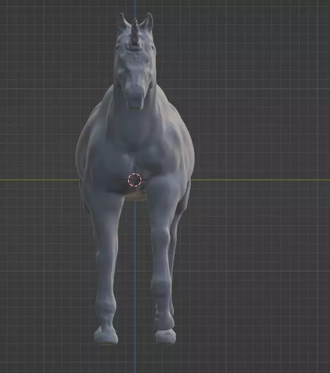Click the red-white 3D cursor circle
The width and height of the screenshot is (330, 373).
coord(134,180)
